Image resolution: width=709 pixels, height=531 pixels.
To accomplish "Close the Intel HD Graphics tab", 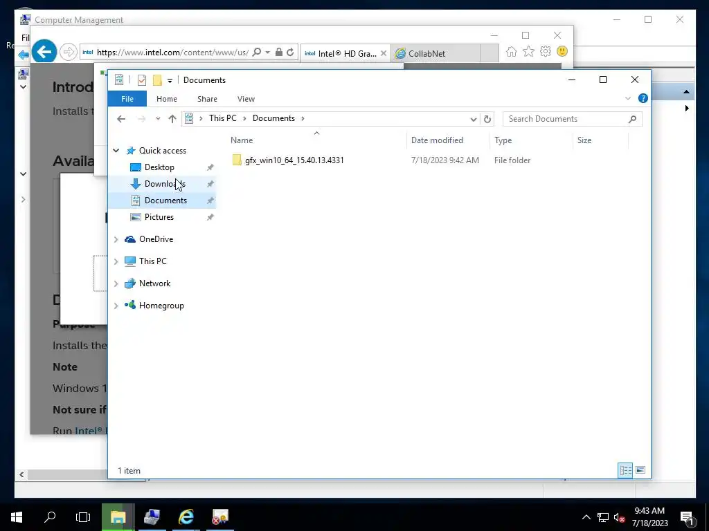I will pos(384,53).
